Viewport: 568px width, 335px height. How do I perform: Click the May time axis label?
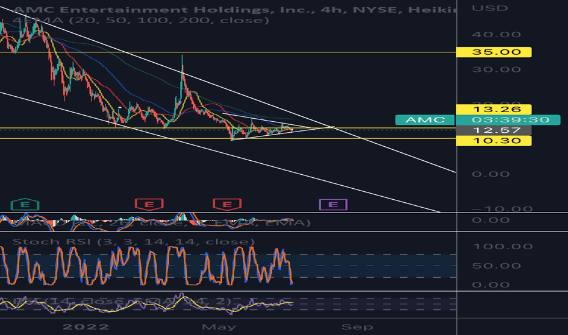click(219, 327)
